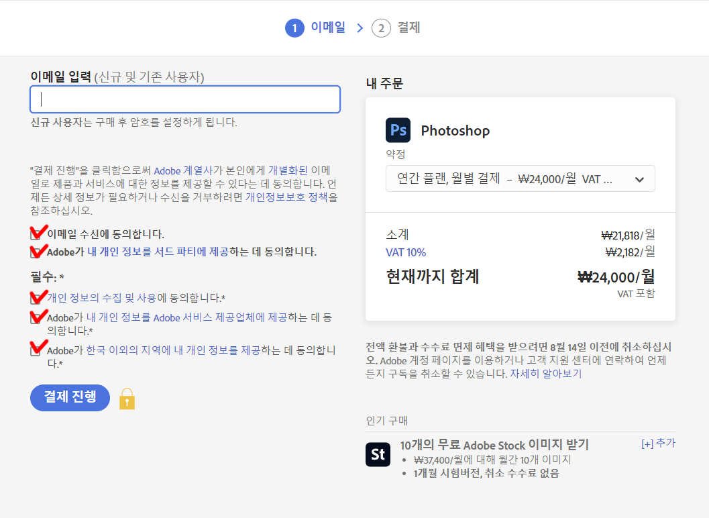The image size is (709, 518).
Task: Toggle checkbox for 개인 정보의 수집 및 사용
Action: pyautogui.click(x=36, y=298)
